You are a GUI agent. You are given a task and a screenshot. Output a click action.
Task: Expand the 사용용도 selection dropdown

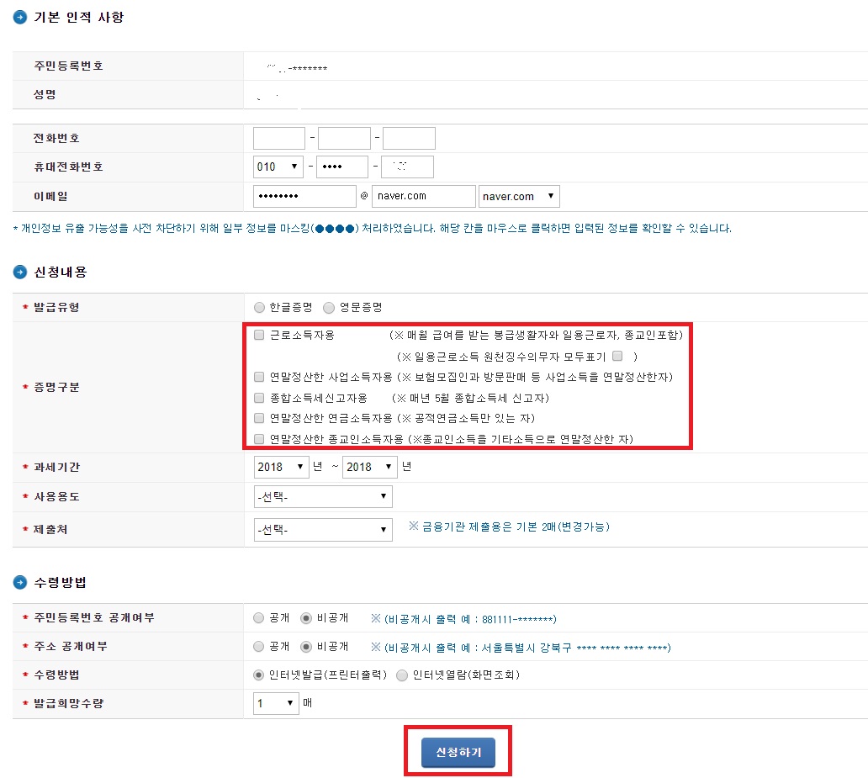pyautogui.click(x=323, y=497)
